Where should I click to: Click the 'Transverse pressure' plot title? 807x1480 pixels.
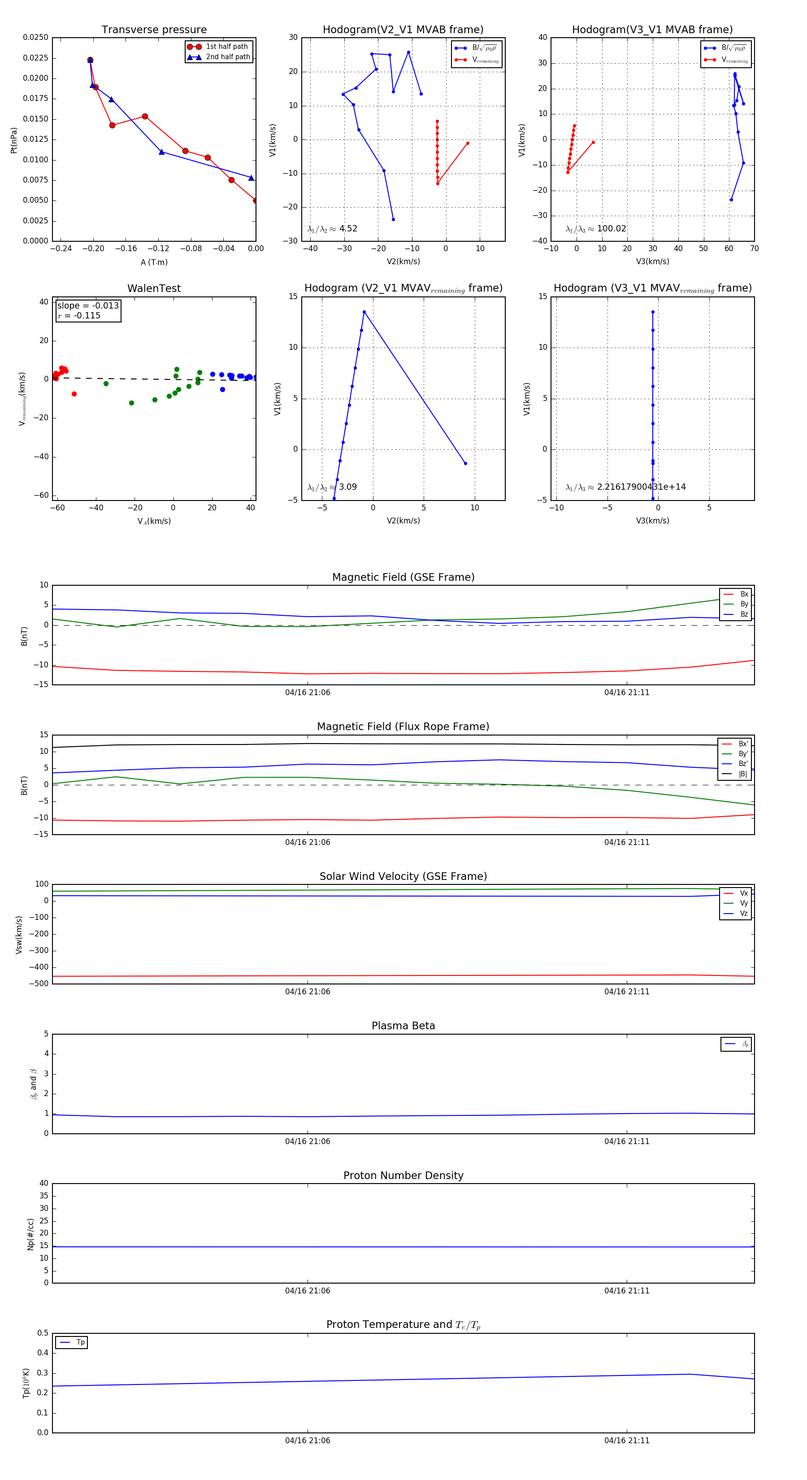(x=154, y=30)
